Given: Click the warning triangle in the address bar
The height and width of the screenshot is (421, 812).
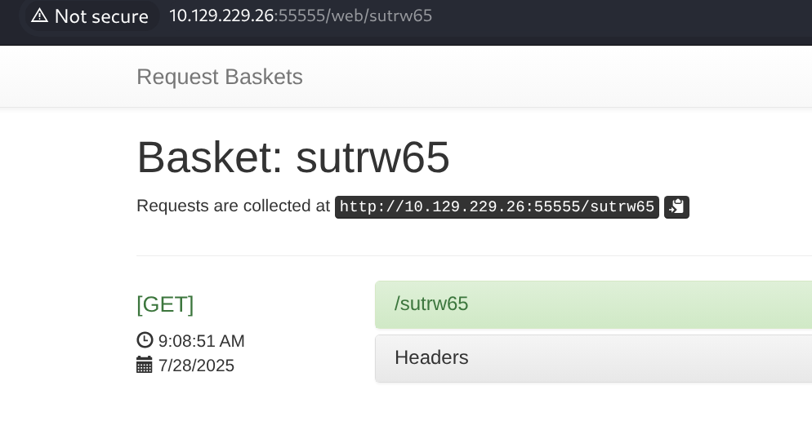Looking at the screenshot, I should pyautogui.click(x=39, y=16).
